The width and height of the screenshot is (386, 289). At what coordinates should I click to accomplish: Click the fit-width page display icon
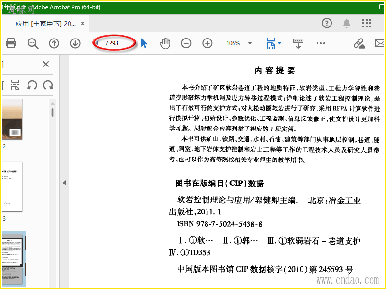coord(271,43)
